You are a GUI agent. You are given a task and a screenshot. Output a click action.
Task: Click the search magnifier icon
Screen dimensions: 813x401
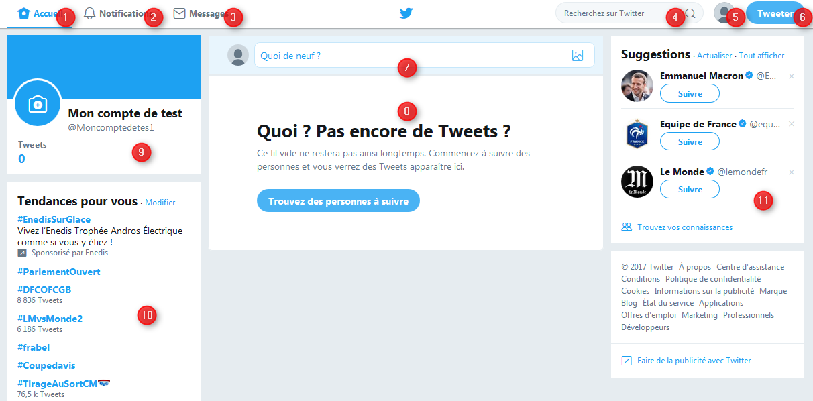pyautogui.click(x=690, y=13)
